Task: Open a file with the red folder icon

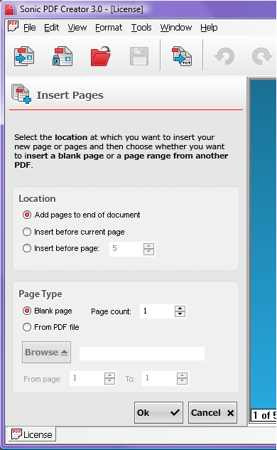Action: point(101,56)
